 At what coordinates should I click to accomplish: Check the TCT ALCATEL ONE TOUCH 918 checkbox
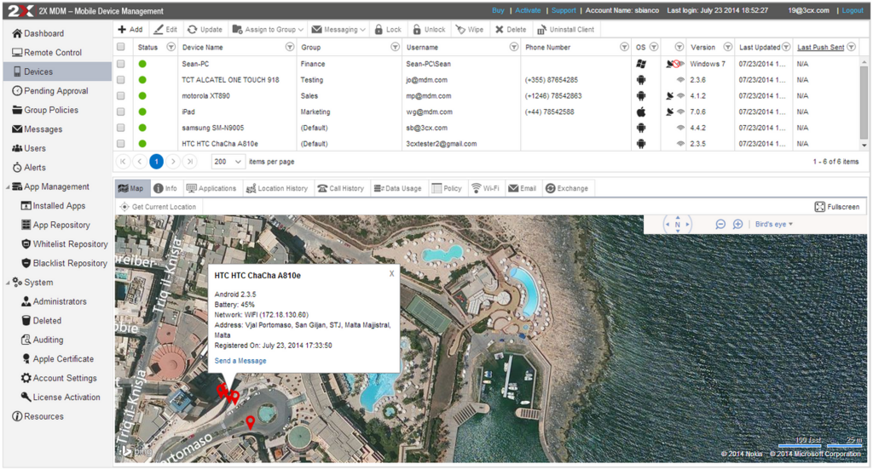tap(121, 80)
